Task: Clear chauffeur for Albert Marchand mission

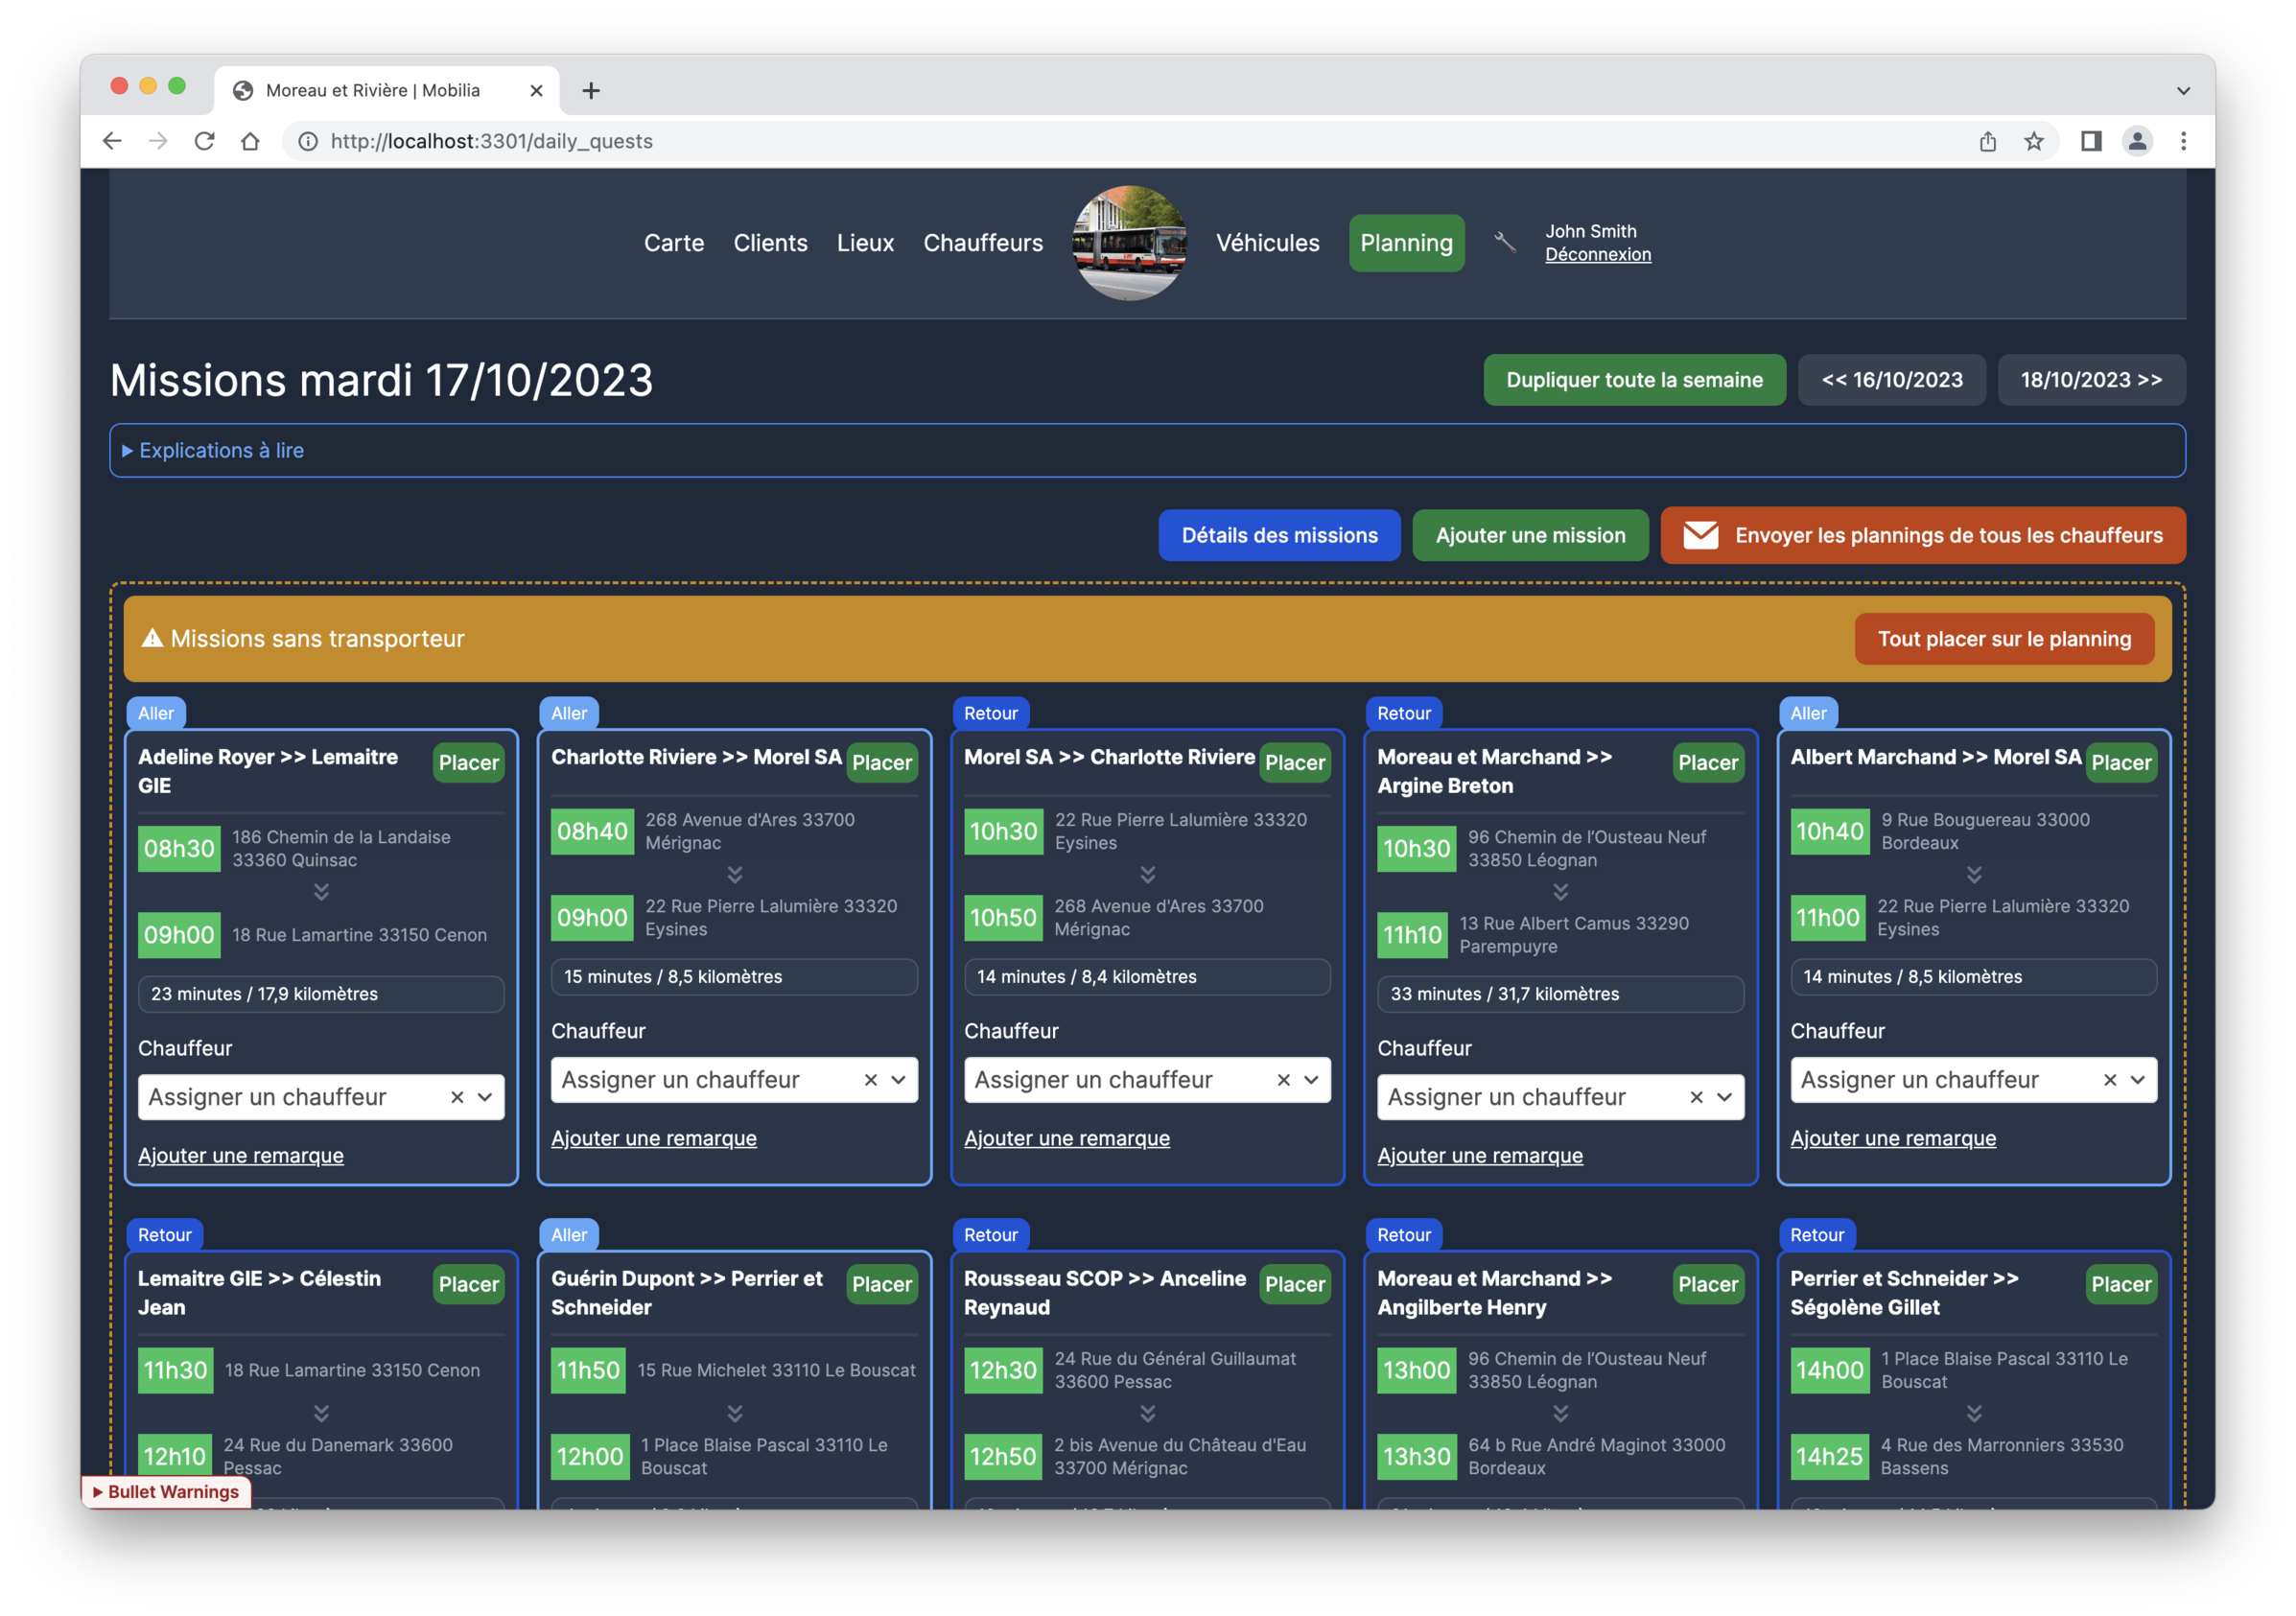Action: pos(2109,1080)
